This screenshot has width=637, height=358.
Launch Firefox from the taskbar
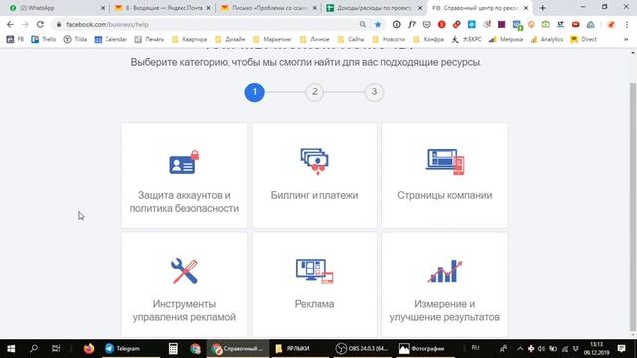tap(89, 349)
